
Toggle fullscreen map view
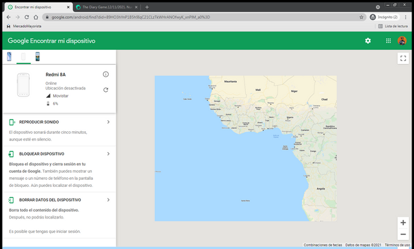(403, 58)
